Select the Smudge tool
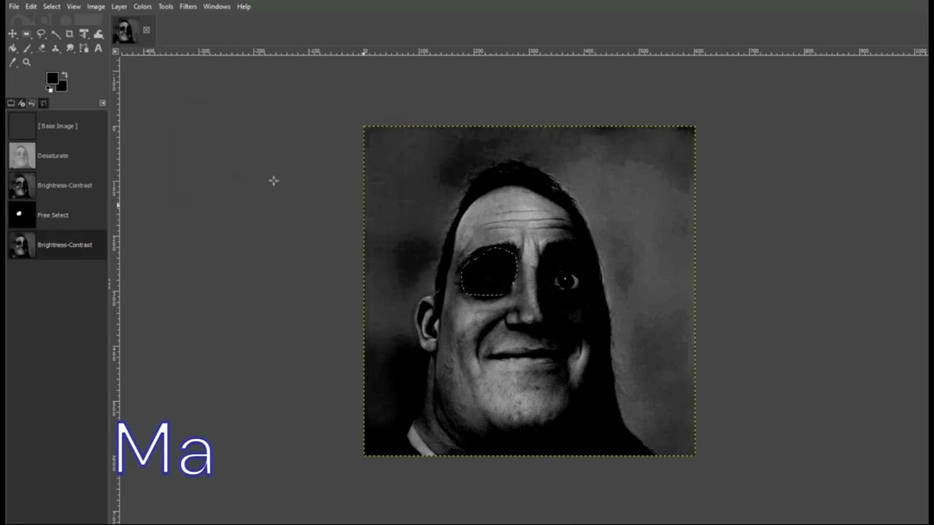This screenshot has width=934, height=525. (69, 48)
